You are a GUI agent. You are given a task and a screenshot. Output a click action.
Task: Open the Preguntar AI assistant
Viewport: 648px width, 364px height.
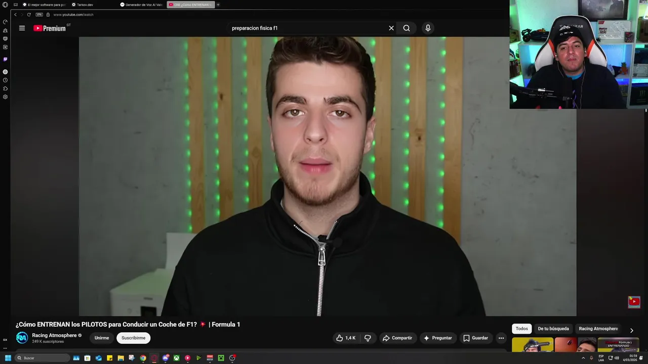click(x=438, y=338)
